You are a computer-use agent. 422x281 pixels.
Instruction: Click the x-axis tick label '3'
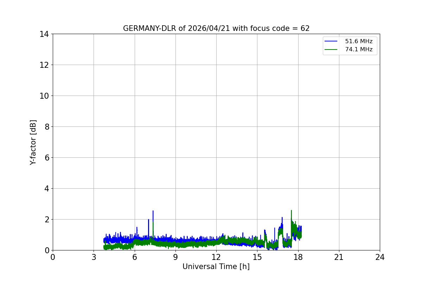pyautogui.click(x=94, y=257)
